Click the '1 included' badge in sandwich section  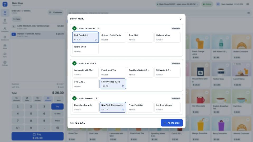[x=176, y=28]
